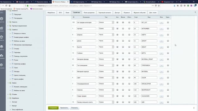Expand the Торговые предложения tree node
Screen dimensions: 198x111
[x=8, y=26]
